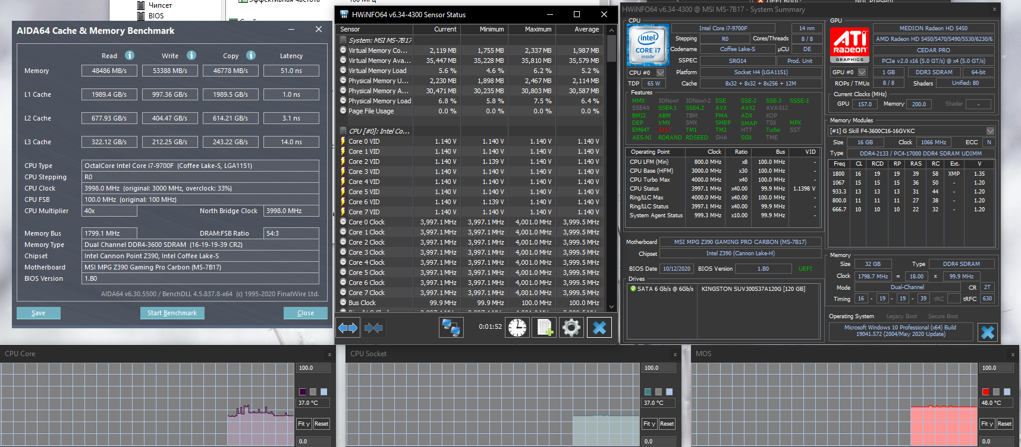1021x447 pixels.
Task: Click the blue X icon in System Summary
Action: [x=988, y=332]
